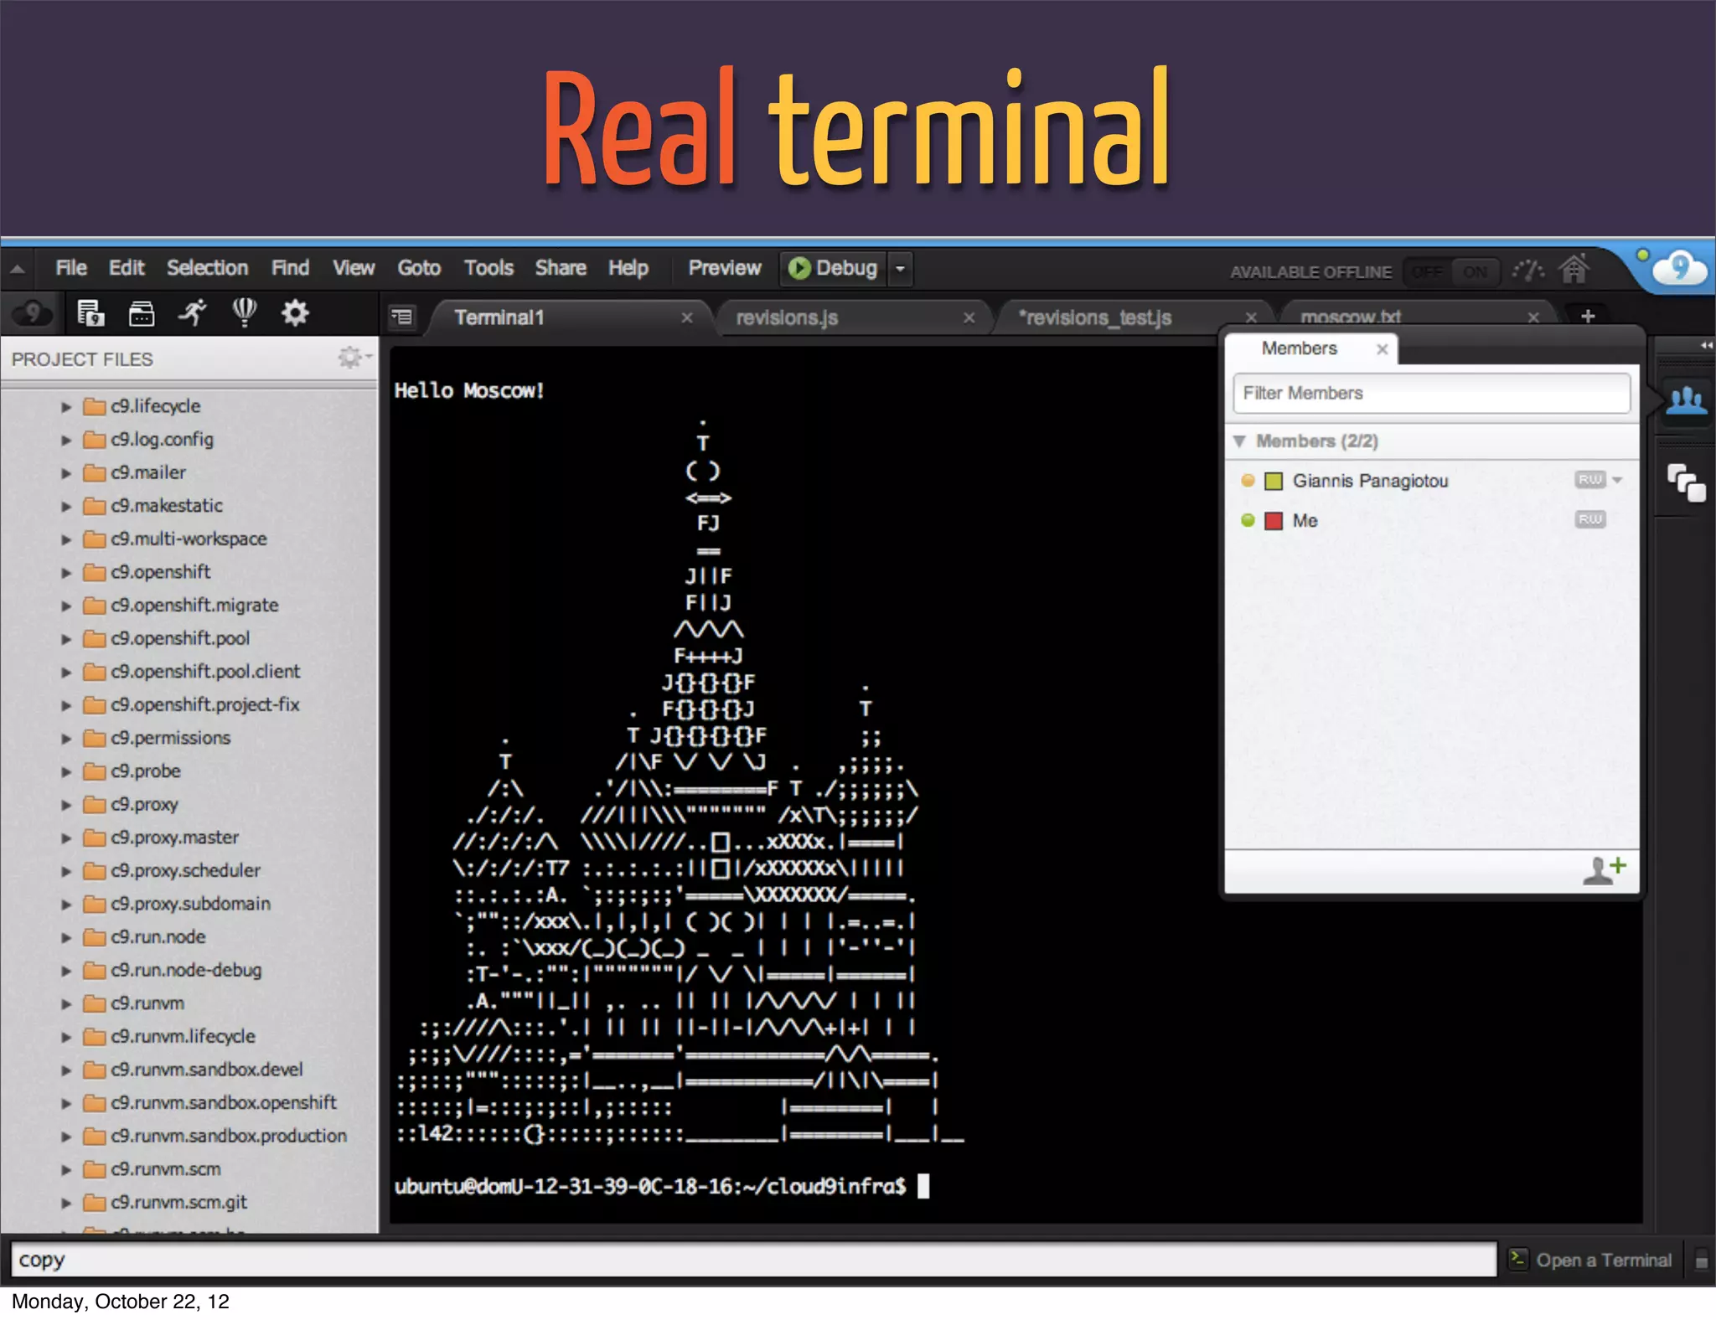Open RW permissions dropdown for Giannis Panagiotou

click(x=1617, y=480)
